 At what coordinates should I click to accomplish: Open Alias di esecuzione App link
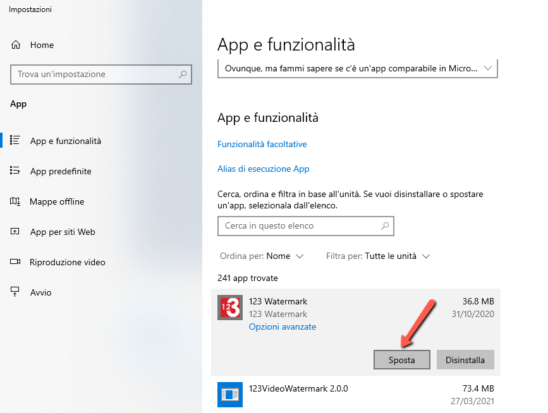tap(263, 169)
